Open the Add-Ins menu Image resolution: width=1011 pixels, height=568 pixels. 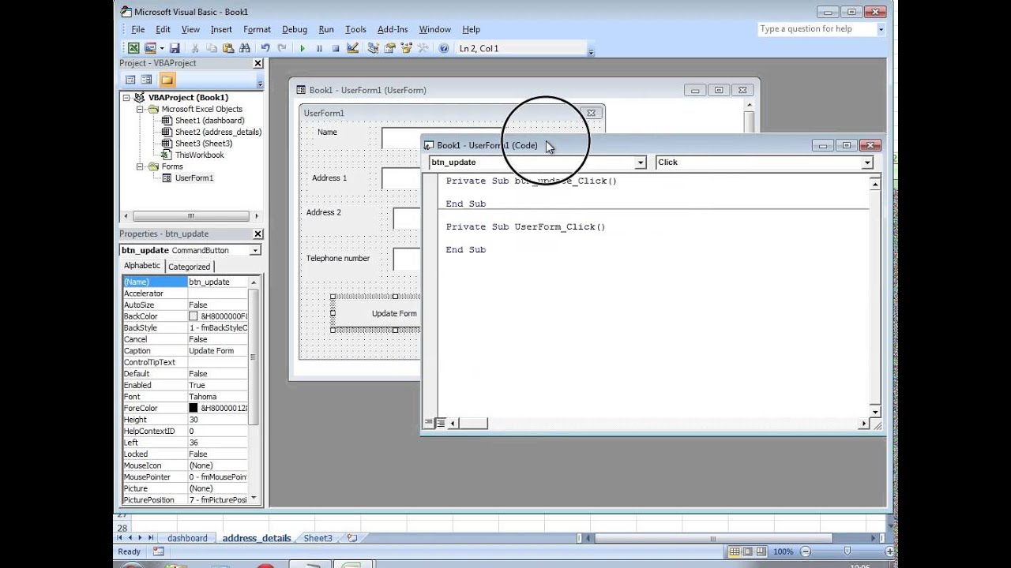[393, 29]
